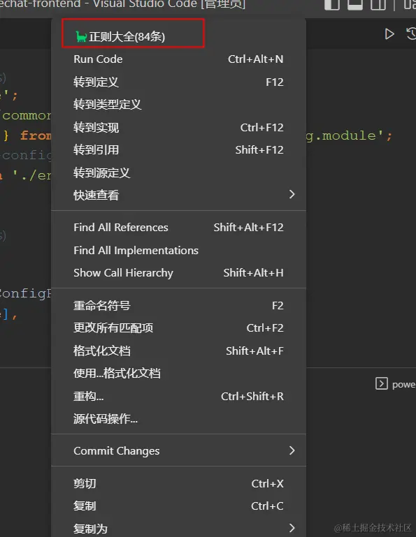
Task: Click the green cat icon beside 正则大全
Action: (81, 36)
